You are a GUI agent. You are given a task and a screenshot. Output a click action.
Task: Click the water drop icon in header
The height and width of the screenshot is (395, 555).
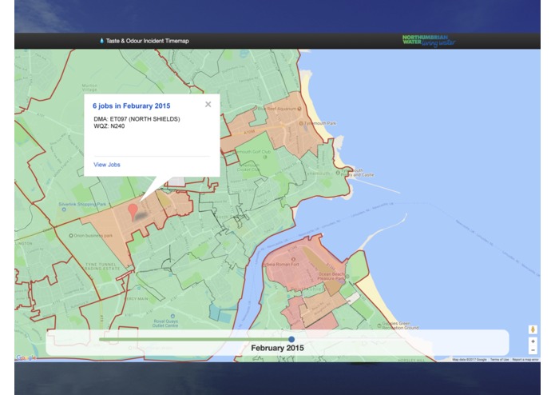click(x=102, y=41)
